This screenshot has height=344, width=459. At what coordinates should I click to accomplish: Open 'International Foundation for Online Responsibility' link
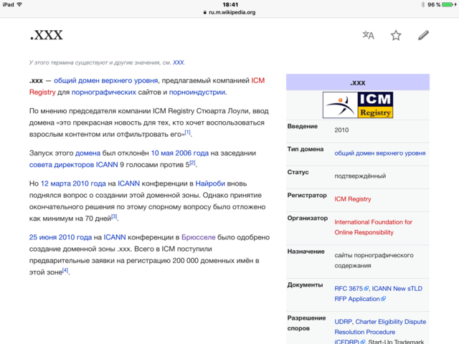click(373, 227)
